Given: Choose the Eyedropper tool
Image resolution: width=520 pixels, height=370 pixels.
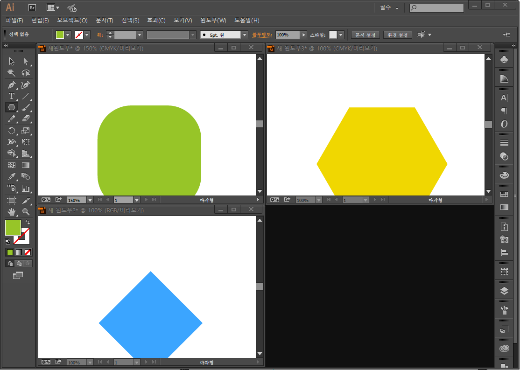Looking at the screenshot, I should pos(12,176).
